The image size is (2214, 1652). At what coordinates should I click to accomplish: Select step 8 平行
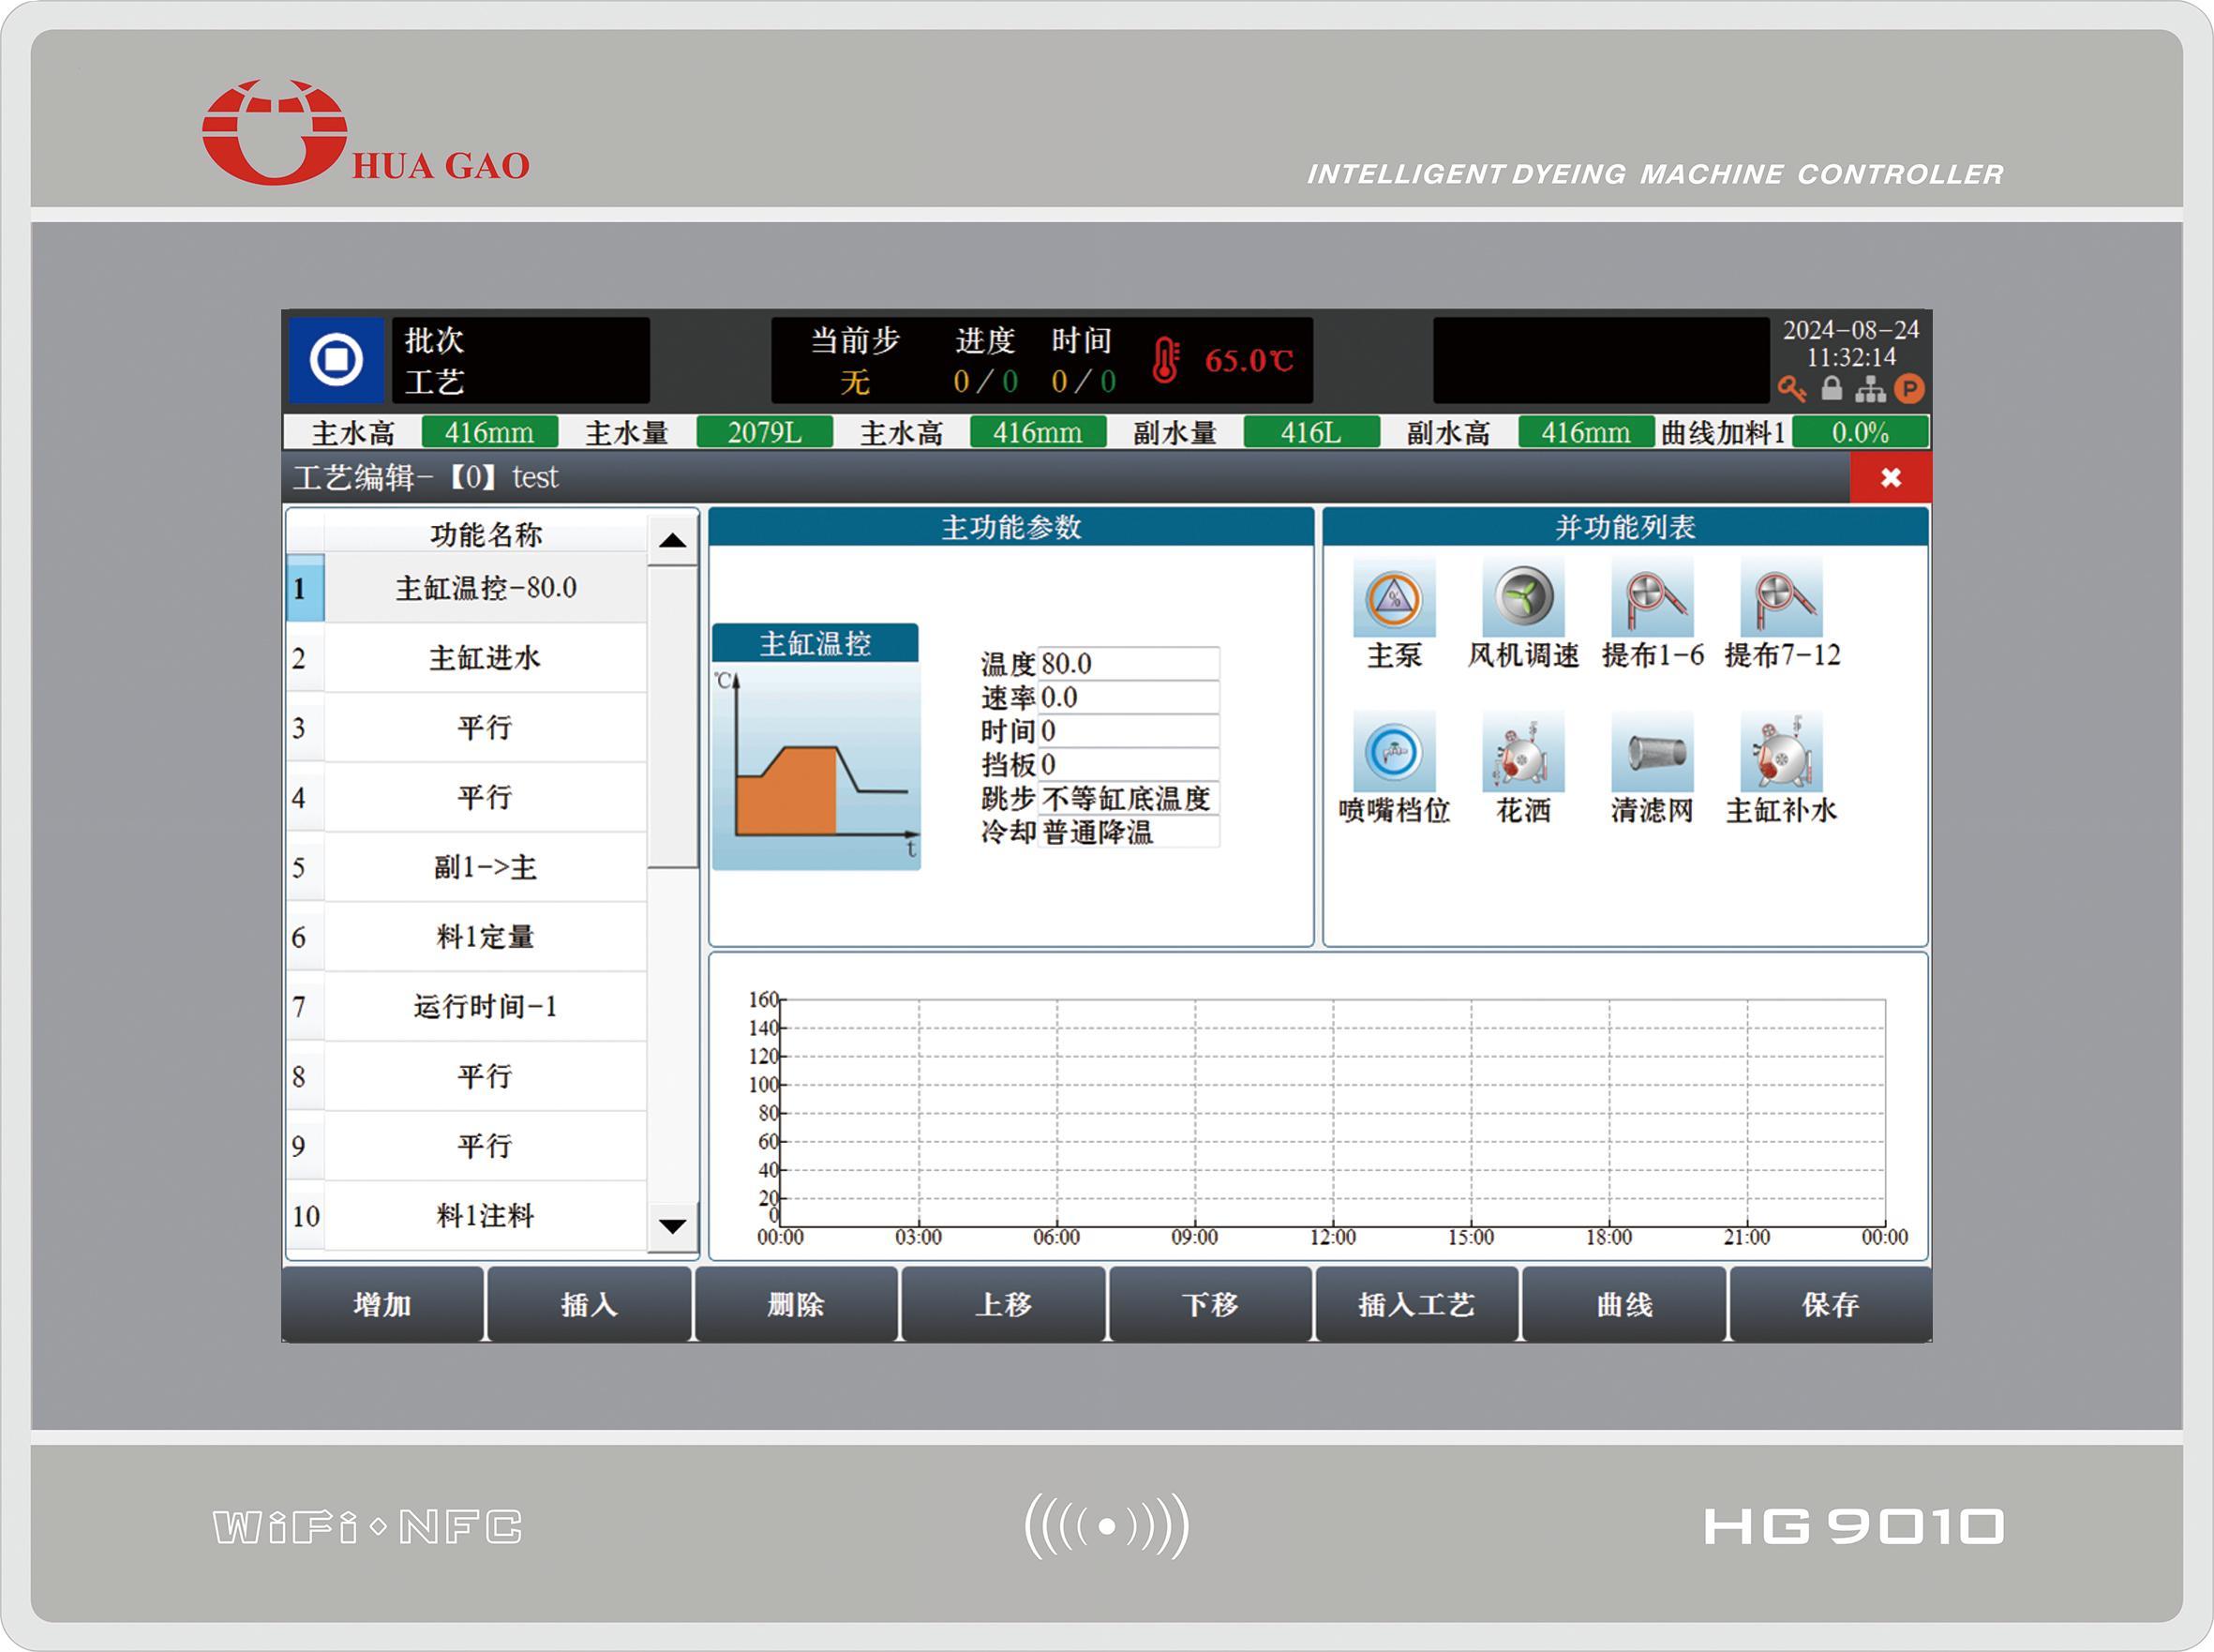click(467, 1076)
